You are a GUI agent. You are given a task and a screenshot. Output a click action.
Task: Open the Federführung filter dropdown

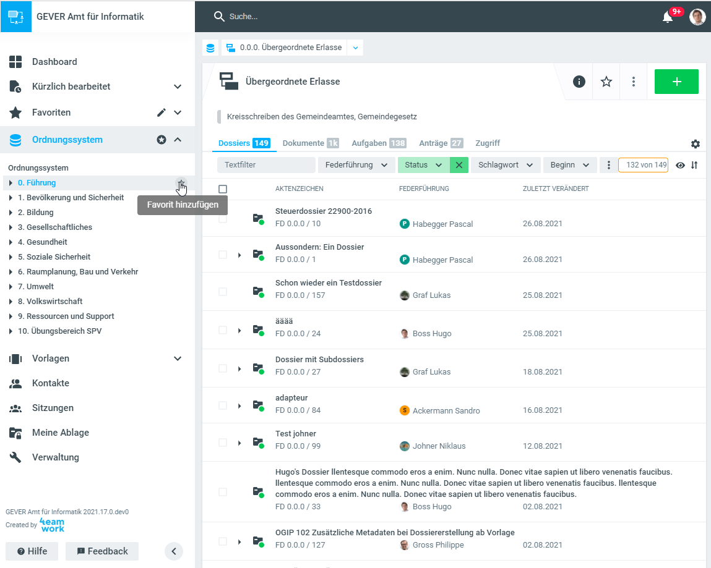click(x=356, y=165)
